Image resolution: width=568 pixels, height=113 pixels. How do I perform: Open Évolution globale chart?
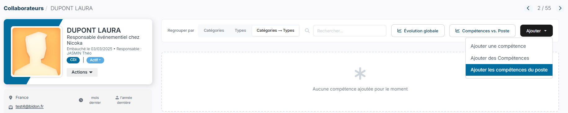point(418,31)
